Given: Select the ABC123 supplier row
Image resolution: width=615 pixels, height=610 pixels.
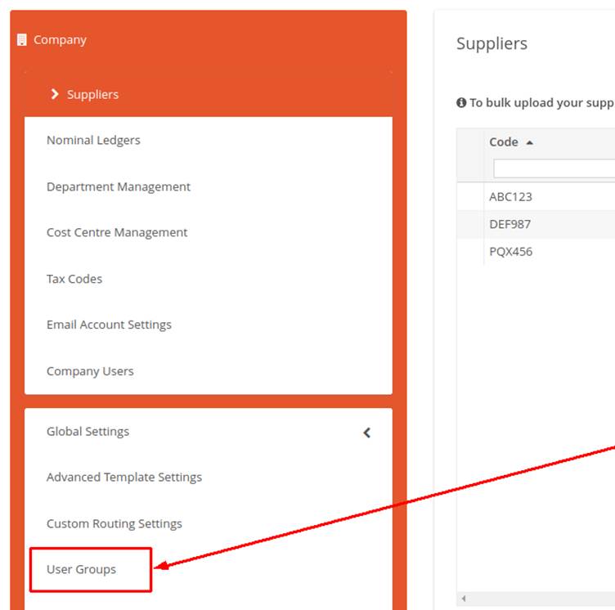Looking at the screenshot, I should pyautogui.click(x=511, y=196).
